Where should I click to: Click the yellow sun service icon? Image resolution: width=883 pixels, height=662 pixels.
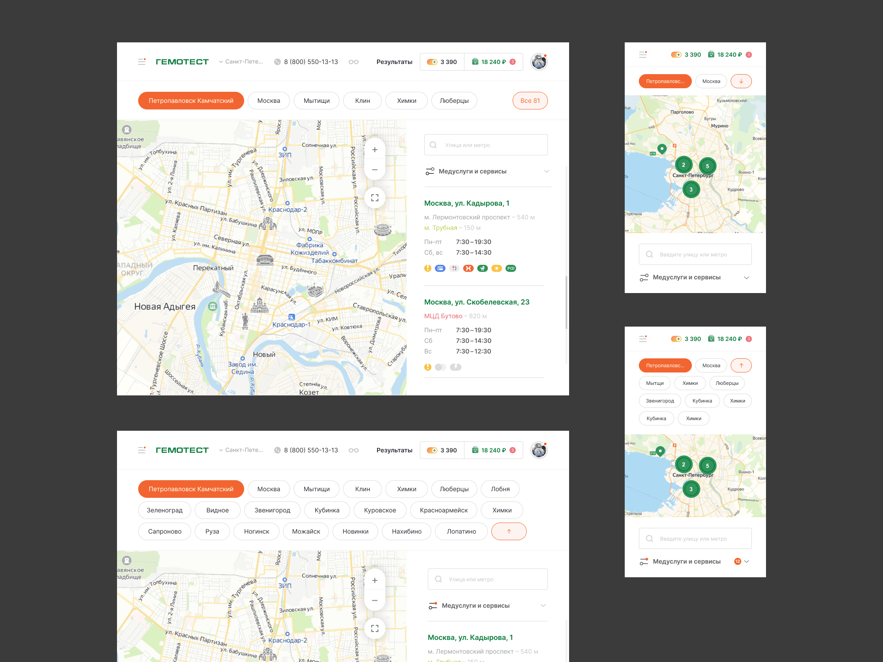pyautogui.click(x=496, y=268)
